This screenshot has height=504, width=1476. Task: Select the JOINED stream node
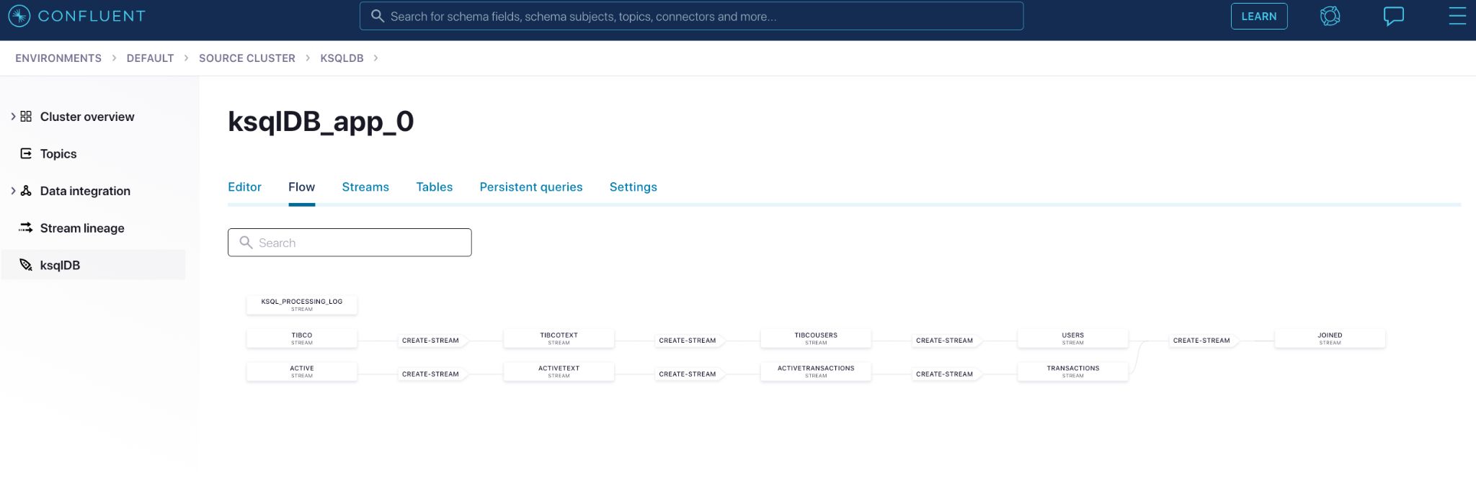point(1330,338)
